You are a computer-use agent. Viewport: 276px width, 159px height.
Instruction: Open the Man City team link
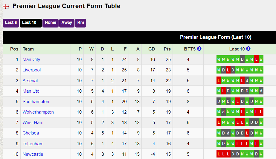[31, 59]
